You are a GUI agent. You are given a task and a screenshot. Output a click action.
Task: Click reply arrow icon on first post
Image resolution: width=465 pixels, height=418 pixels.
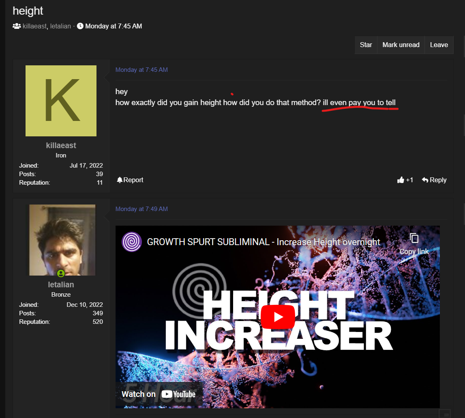click(425, 180)
